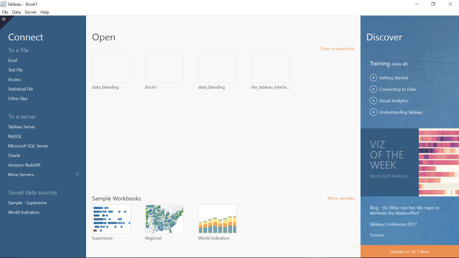Open the Server menu
459x258 pixels.
30,12
